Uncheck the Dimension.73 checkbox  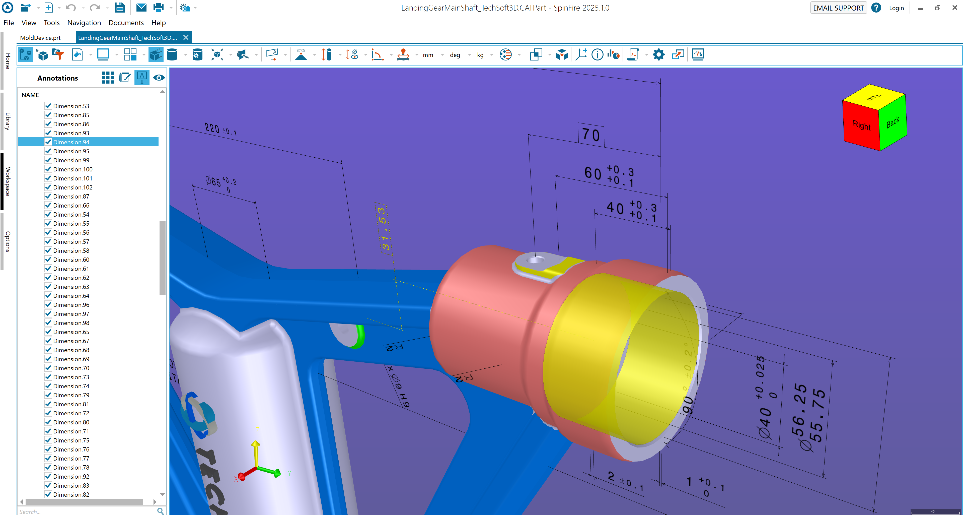(48, 377)
